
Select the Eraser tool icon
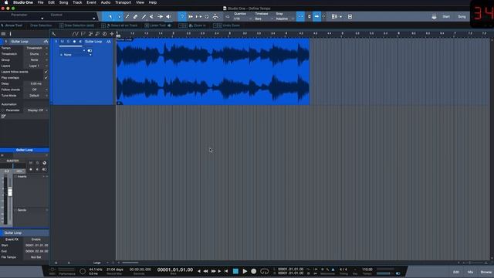(135, 17)
